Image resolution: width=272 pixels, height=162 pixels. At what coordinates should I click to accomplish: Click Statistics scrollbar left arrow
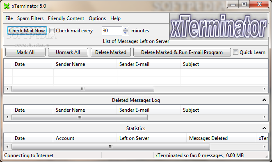tap(7, 147)
